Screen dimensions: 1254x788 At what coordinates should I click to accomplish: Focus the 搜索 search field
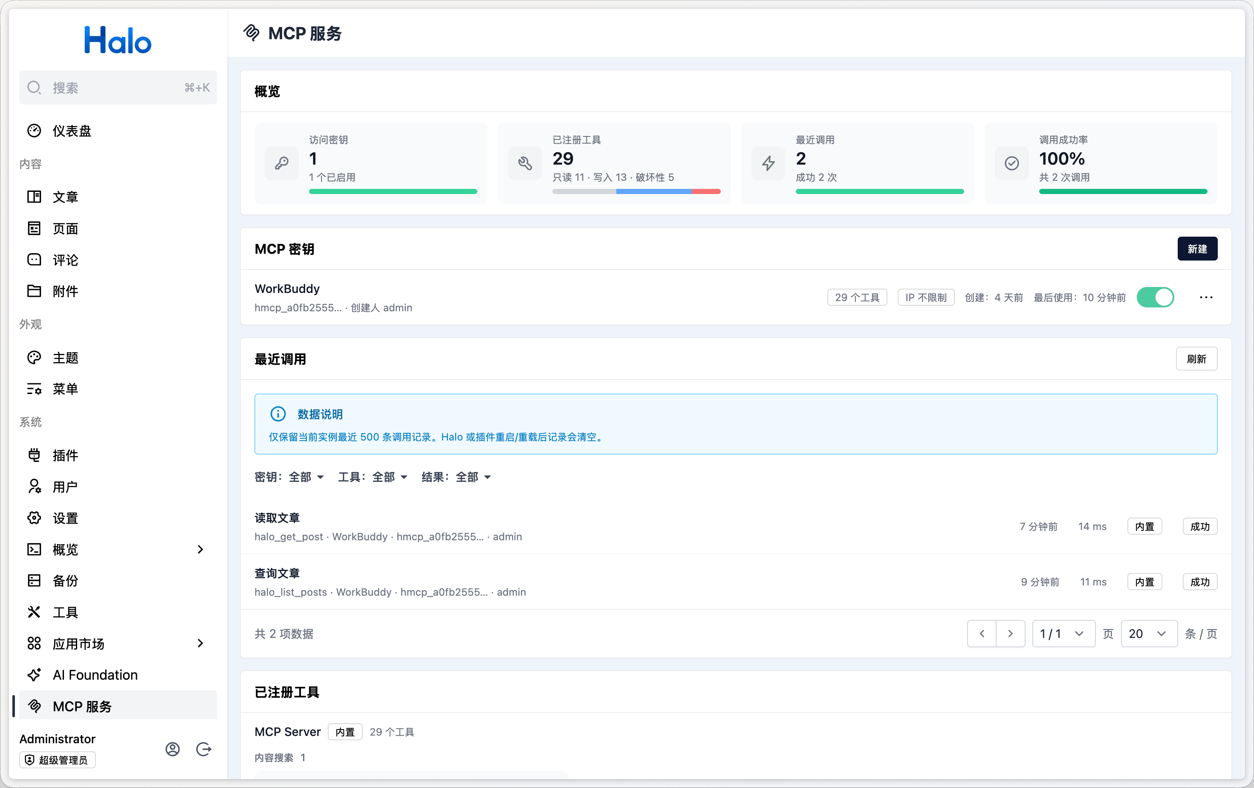point(118,87)
